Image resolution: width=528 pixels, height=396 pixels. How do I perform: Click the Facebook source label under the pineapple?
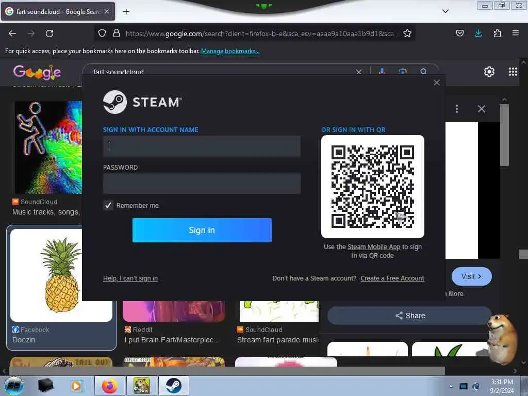30,329
